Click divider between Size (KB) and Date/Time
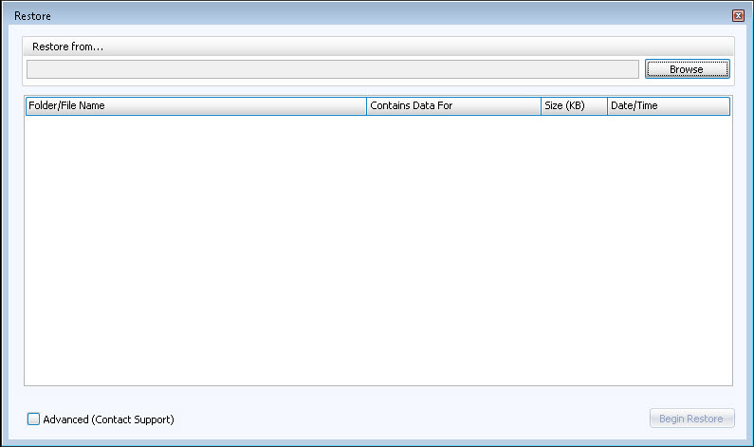 pyautogui.click(x=607, y=106)
